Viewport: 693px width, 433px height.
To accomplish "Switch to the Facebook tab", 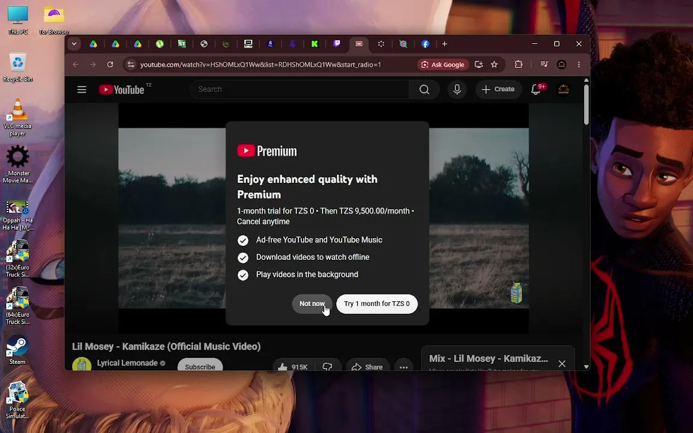I will pyautogui.click(x=425, y=44).
